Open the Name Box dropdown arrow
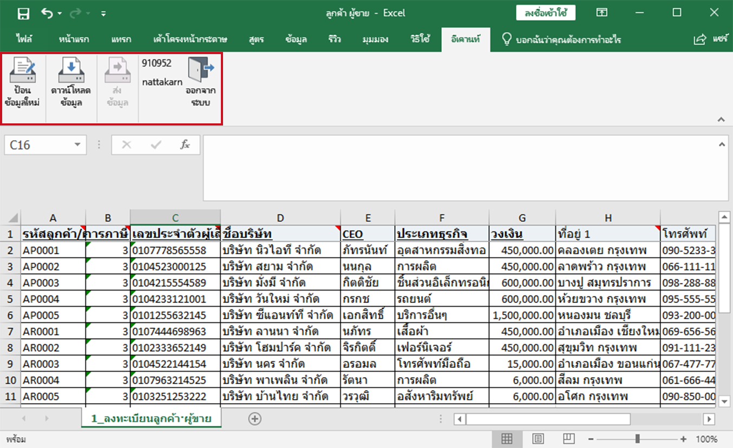The height and width of the screenshot is (448, 733). (x=77, y=145)
